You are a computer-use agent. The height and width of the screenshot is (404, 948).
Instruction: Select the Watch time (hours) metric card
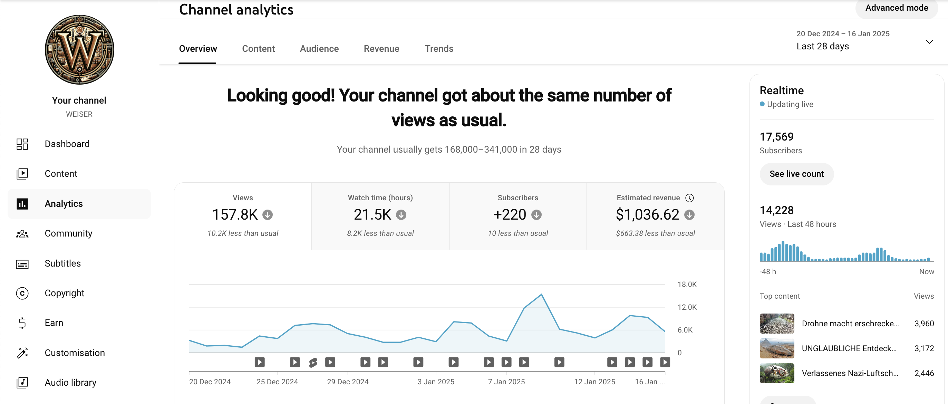coord(380,217)
